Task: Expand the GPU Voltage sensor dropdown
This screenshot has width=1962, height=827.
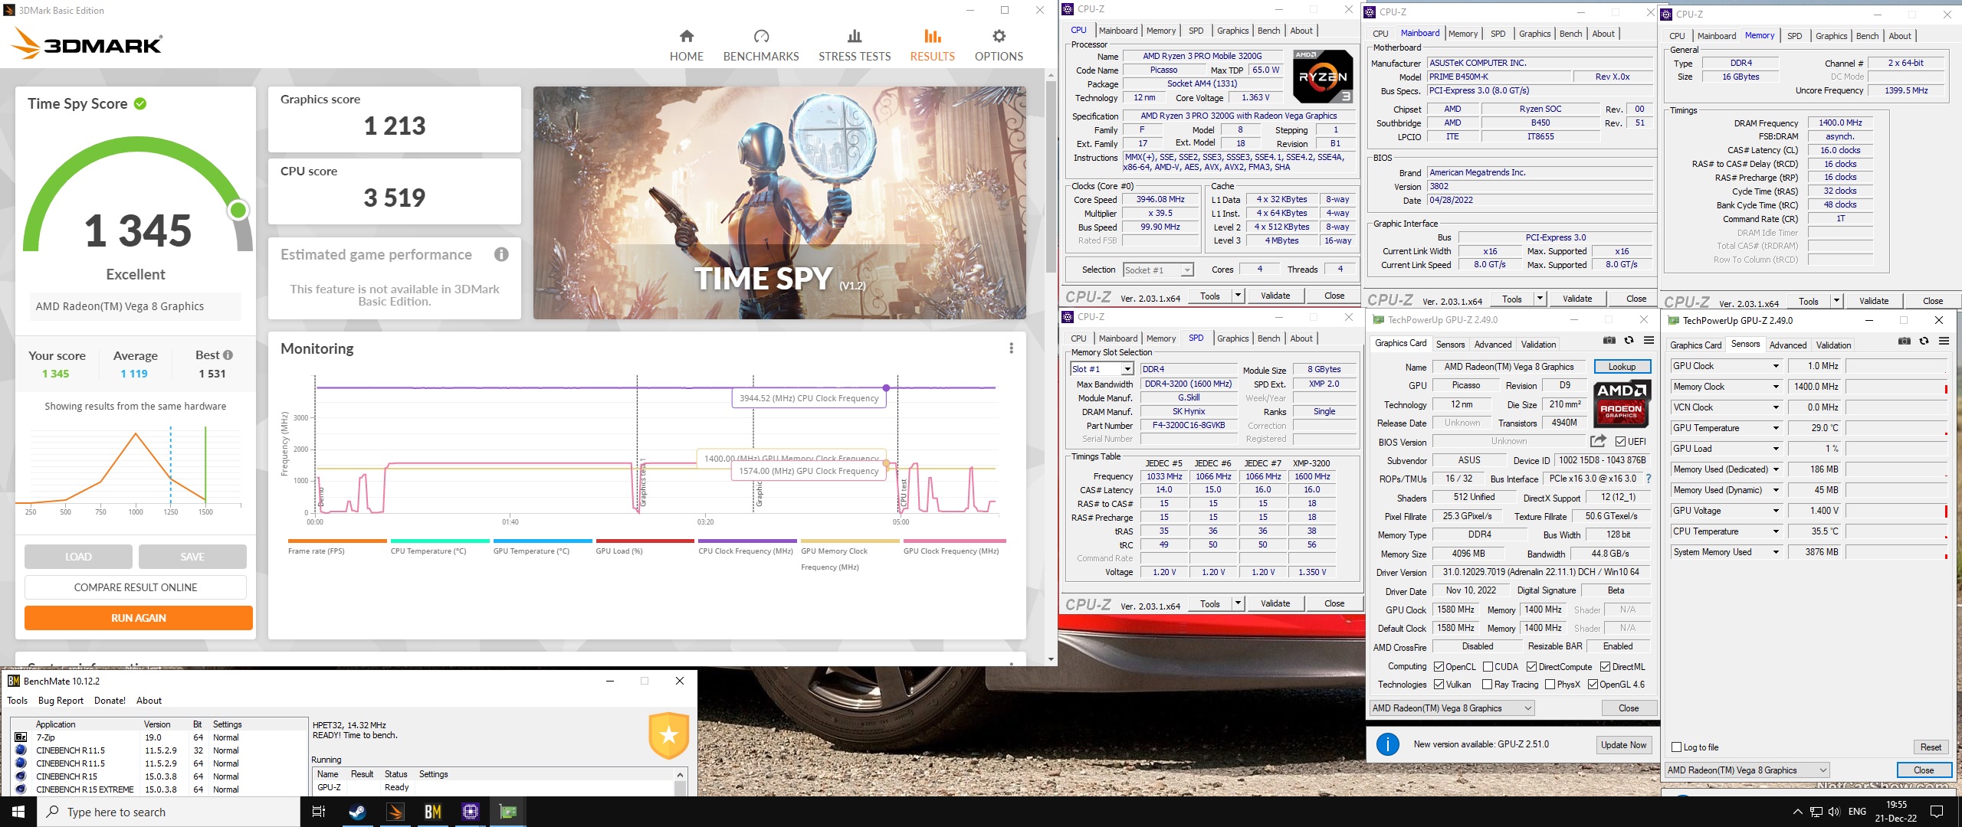Action: point(1775,511)
